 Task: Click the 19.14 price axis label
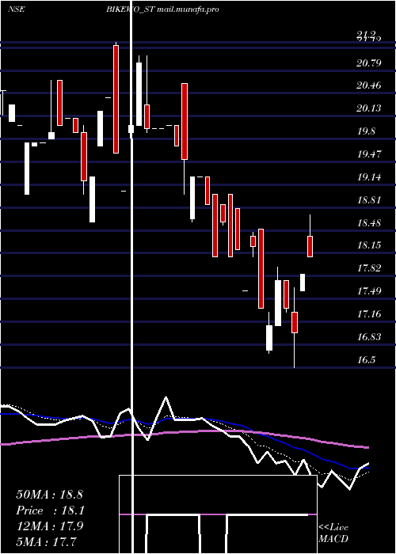point(369,177)
